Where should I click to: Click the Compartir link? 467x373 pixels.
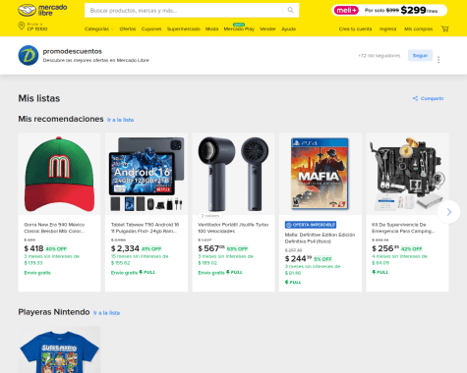(432, 98)
